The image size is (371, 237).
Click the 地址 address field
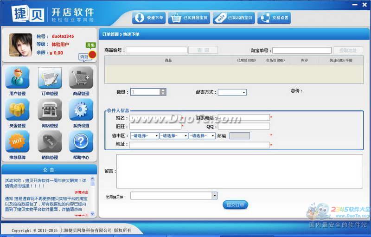click(199, 145)
